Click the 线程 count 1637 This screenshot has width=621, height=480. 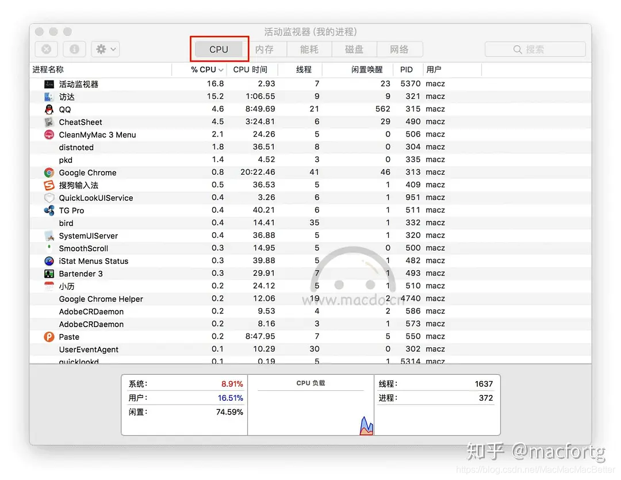484,384
